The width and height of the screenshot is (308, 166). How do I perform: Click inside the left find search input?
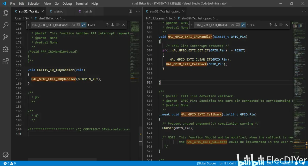51,25
